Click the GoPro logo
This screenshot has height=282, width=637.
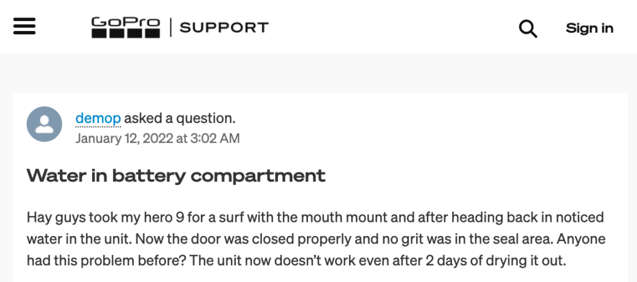tap(126, 27)
